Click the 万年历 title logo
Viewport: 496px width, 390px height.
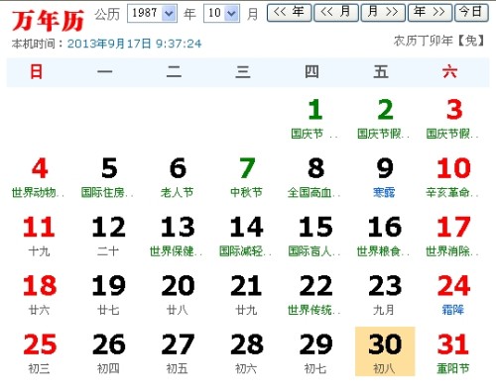(48, 21)
